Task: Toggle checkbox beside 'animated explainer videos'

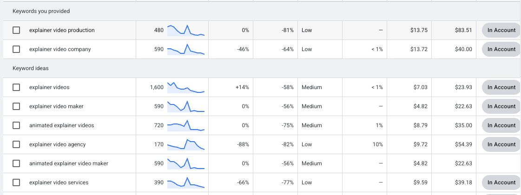Action: click(16, 125)
